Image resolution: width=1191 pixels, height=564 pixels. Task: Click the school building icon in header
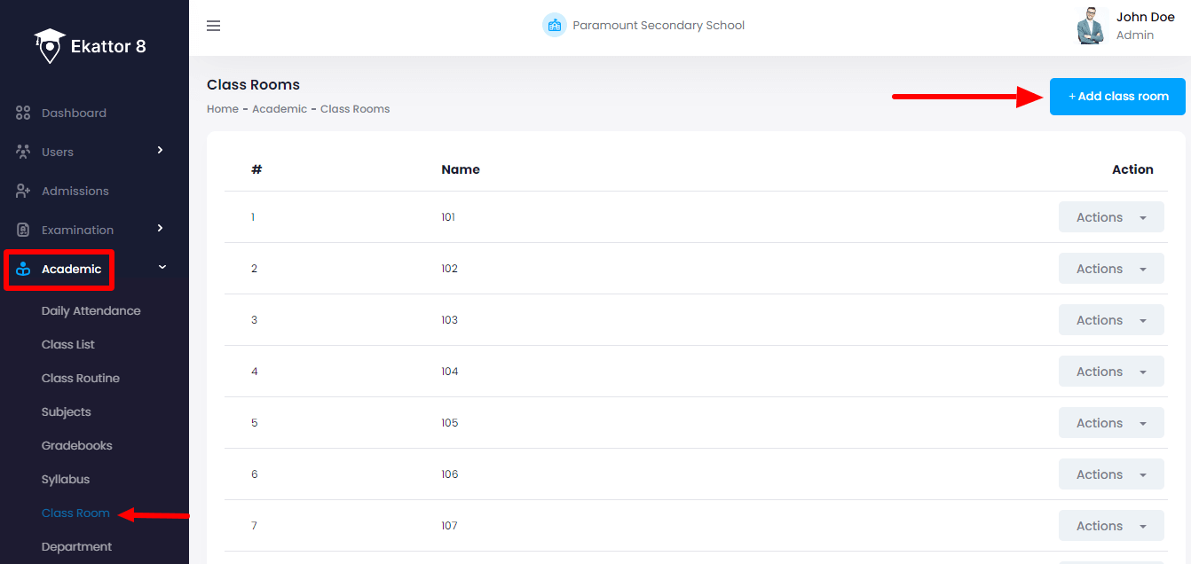click(555, 25)
